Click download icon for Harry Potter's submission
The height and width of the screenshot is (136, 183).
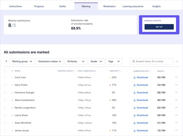(x=134, y=85)
